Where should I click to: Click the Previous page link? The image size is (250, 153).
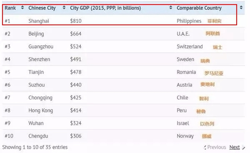[x=217, y=147]
